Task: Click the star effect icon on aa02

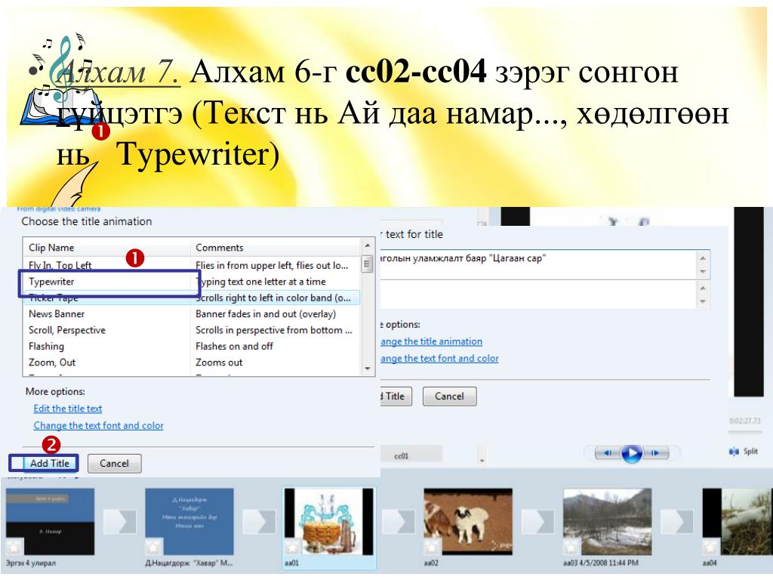Action: pyautogui.click(x=431, y=547)
